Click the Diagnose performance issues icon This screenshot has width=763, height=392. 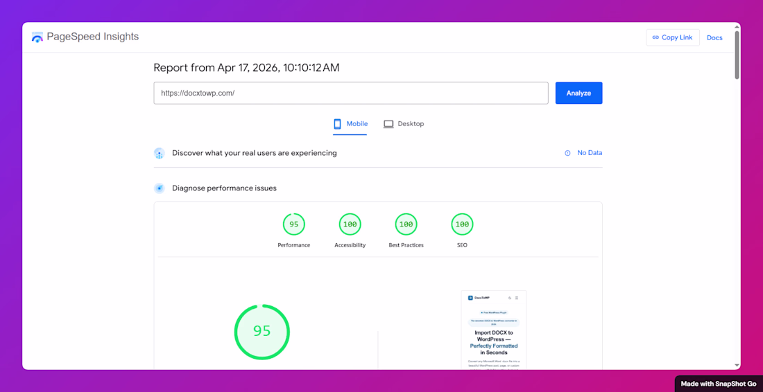[159, 188]
